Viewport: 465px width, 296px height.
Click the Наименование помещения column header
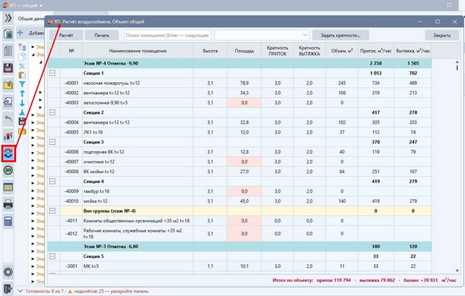(x=138, y=51)
